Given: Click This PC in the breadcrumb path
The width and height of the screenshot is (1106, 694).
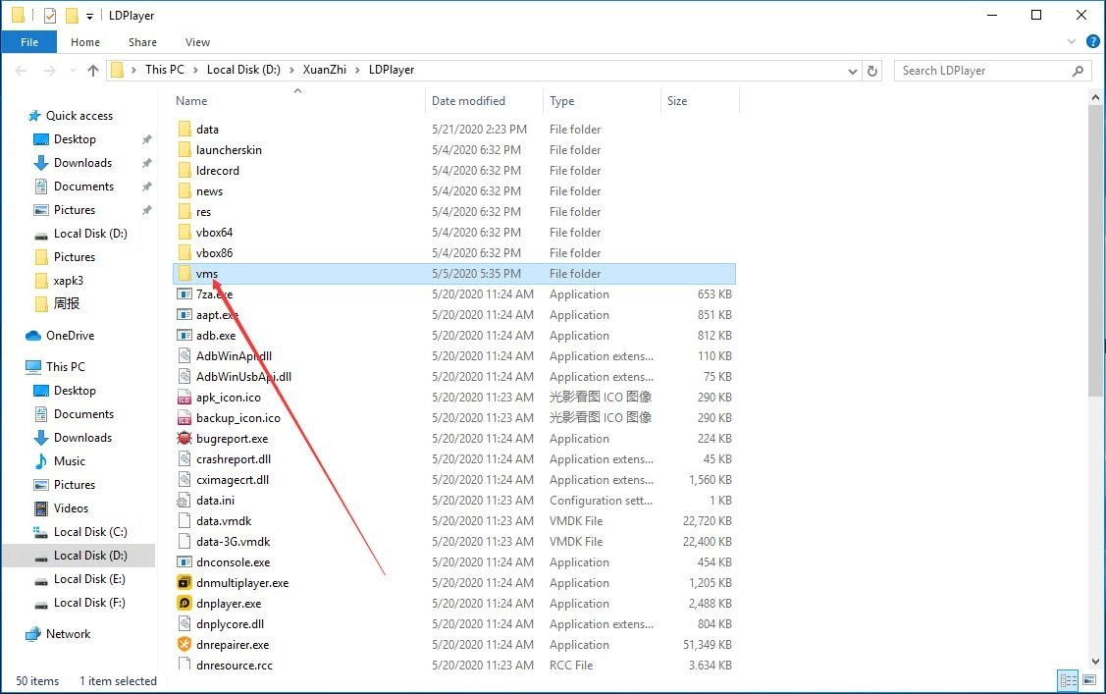Looking at the screenshot, I should click(x=165, y=70).
